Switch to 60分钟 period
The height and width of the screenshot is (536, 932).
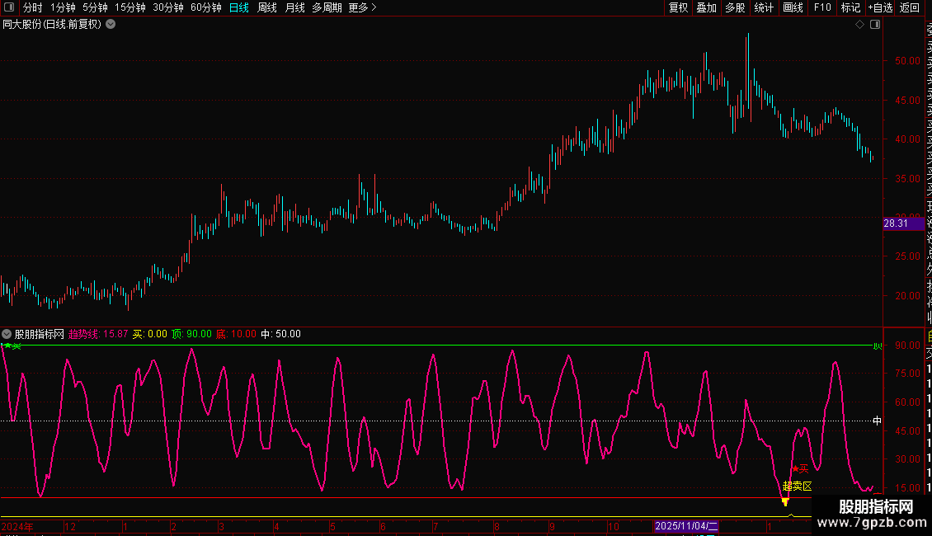[205, 7]
